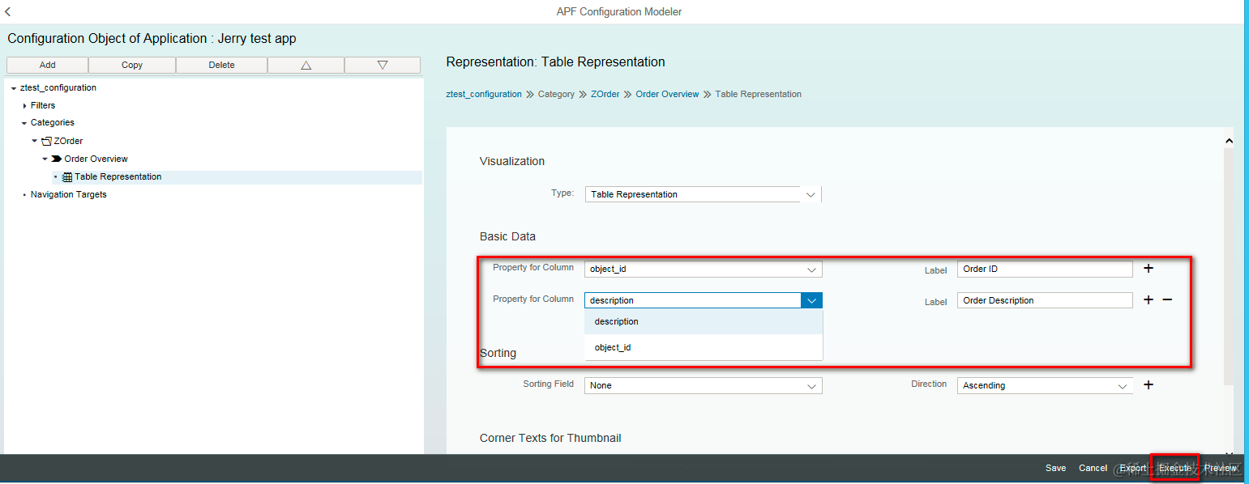
Task: Collapse the ZOrder category node
Action: (35, 141)
